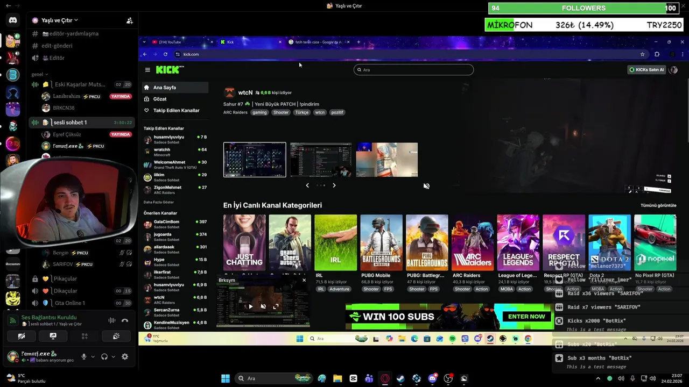Image resolution: width=689 pixels, height=387 pixels.
Task: Open the microphone input options arrow
Action: pos(93,356)
